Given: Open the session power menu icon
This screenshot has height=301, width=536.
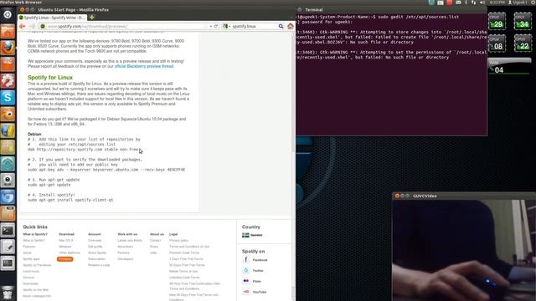Looking at the screenshot, I should [x=533, y=3].
